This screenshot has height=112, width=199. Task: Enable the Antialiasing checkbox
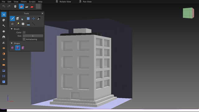(24, 39)
